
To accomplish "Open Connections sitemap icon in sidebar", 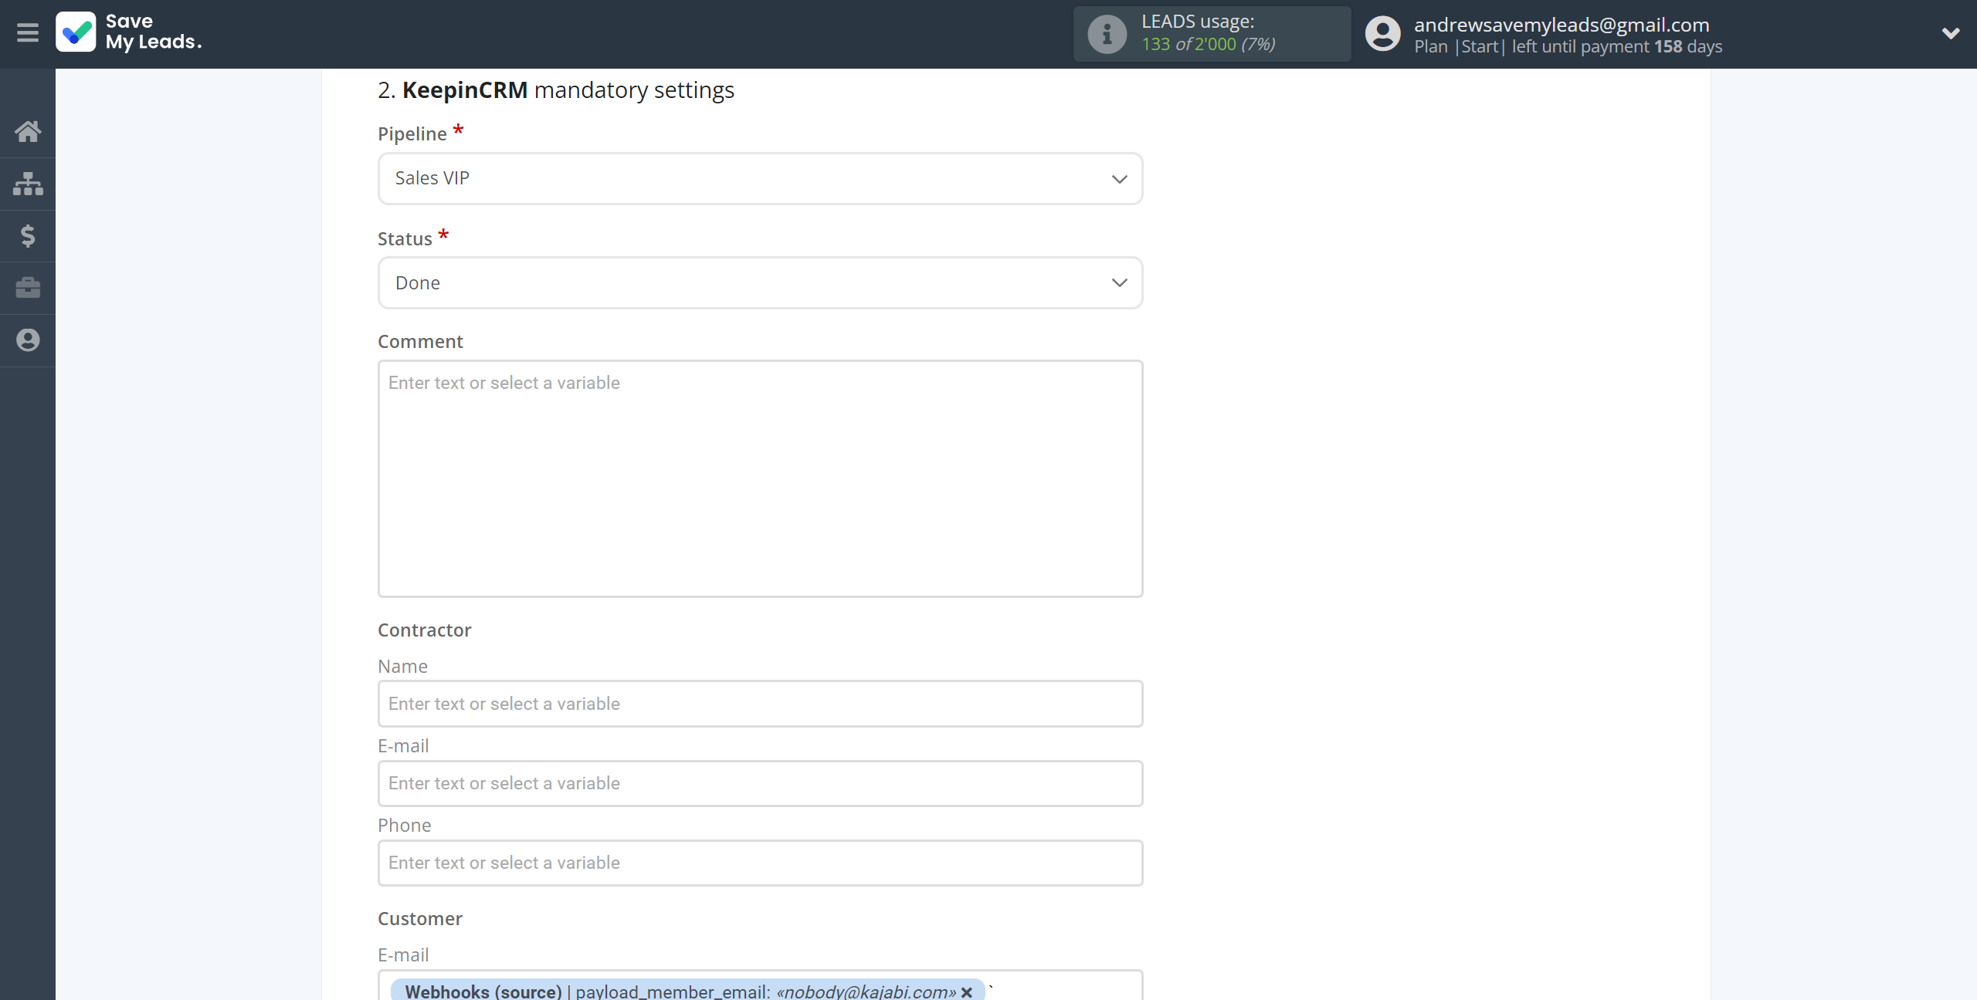I will 28,184.
